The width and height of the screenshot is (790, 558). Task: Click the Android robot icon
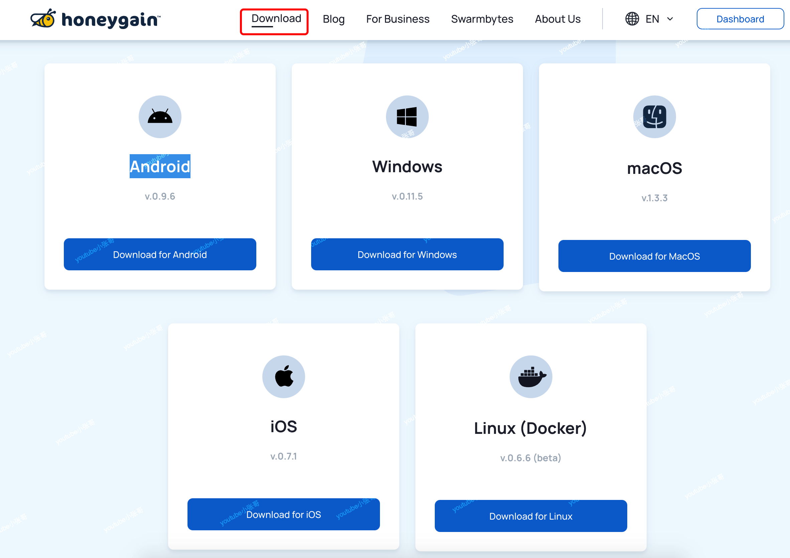(x=160, y=117)
